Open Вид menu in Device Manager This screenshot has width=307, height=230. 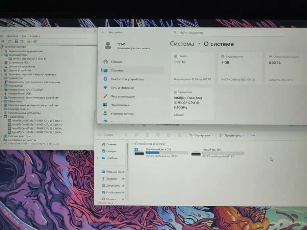click(x=24, y=36)
